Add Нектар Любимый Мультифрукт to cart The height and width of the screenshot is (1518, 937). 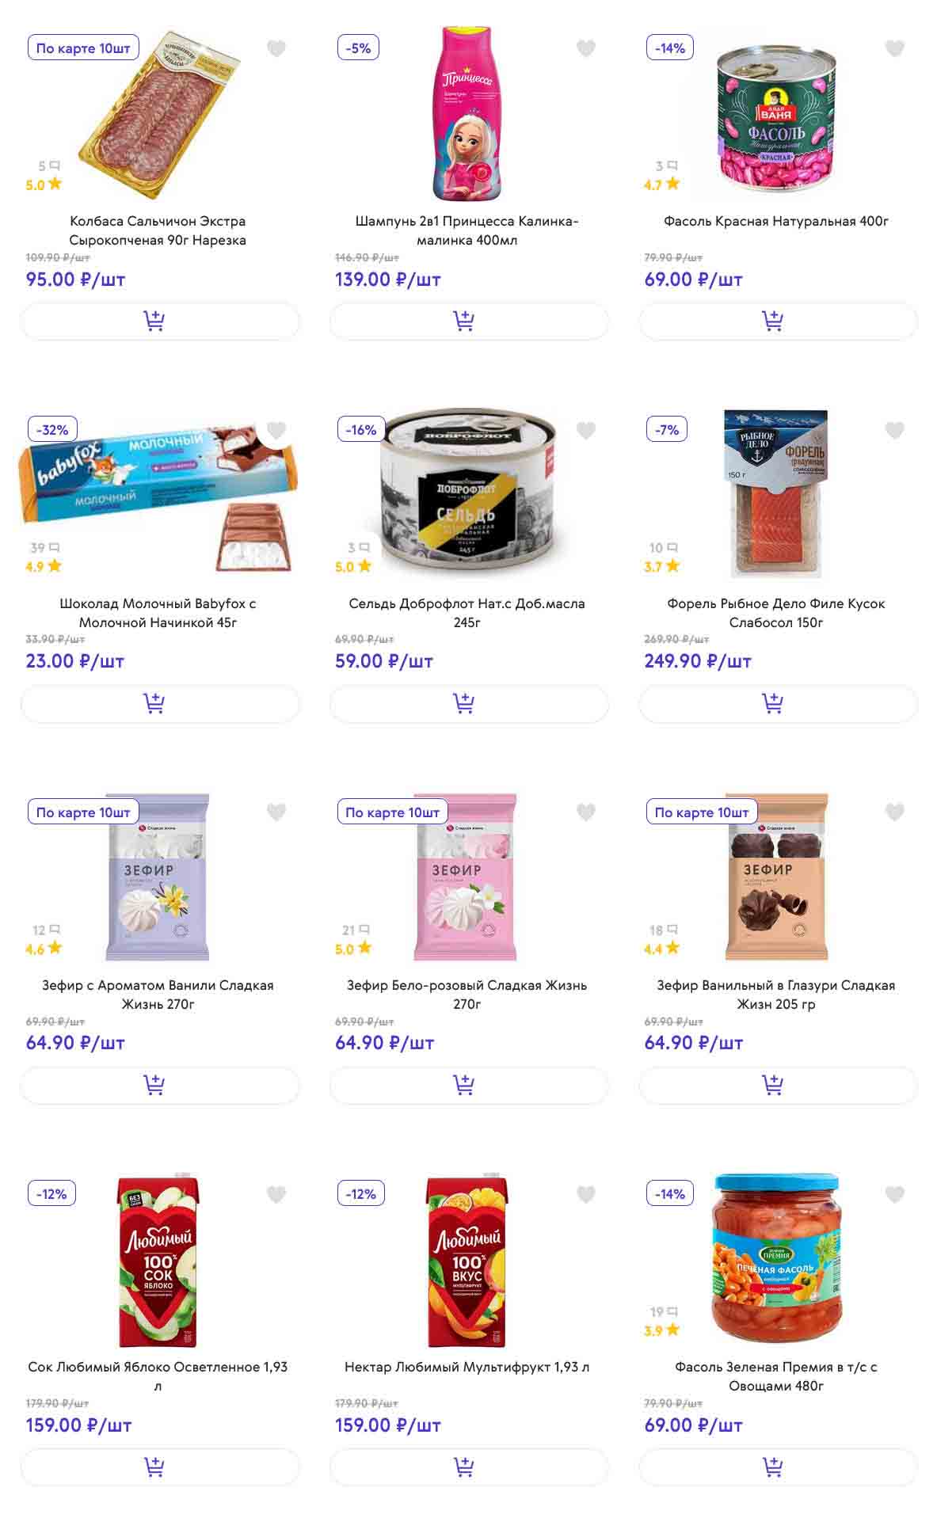coord(468,1467)
